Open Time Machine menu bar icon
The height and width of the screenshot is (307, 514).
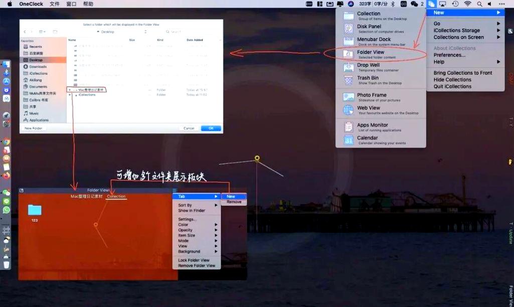click(x=455, y=4)
